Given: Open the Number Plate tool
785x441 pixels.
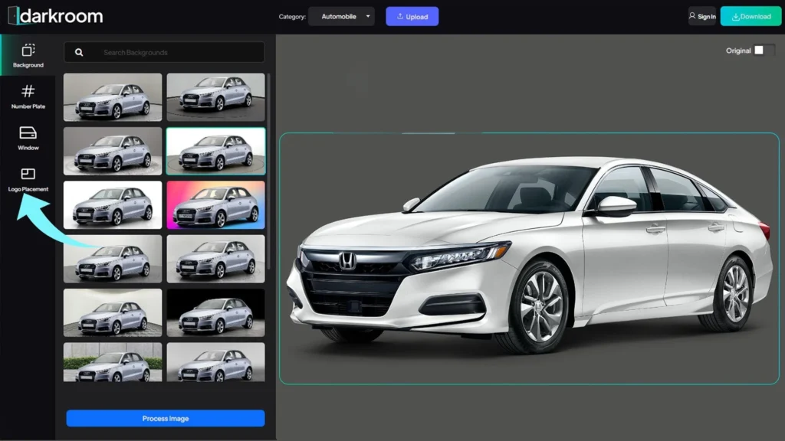Looking at the screenshot, I should 28,97.
